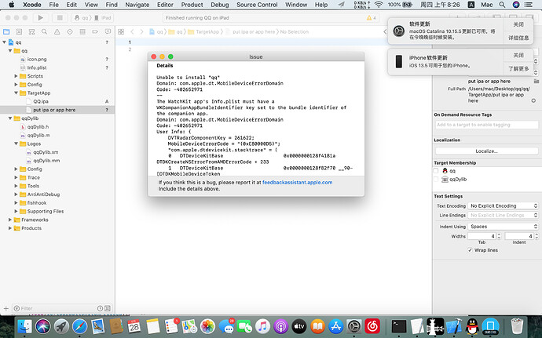542x338 pixels.
Task: Toggle qq target membership checkbox
Action: (436, 171)
